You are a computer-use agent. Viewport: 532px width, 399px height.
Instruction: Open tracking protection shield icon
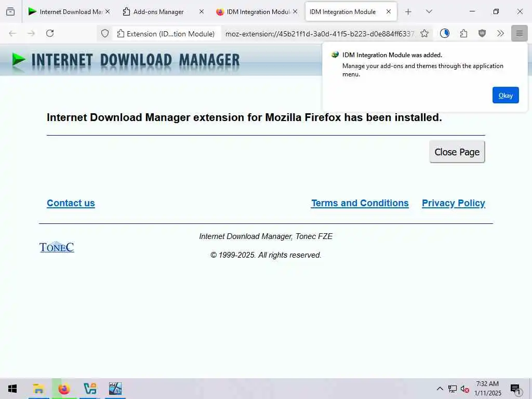point(105,33)
